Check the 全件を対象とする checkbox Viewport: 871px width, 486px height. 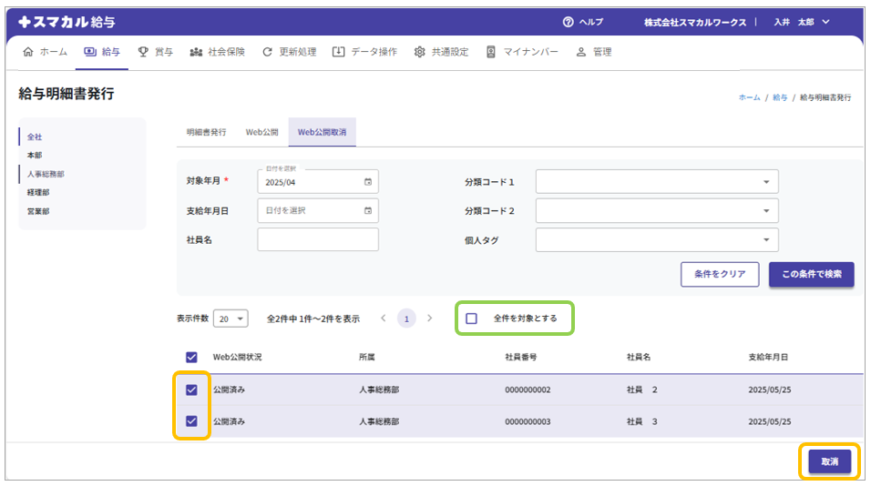(471, 319)
